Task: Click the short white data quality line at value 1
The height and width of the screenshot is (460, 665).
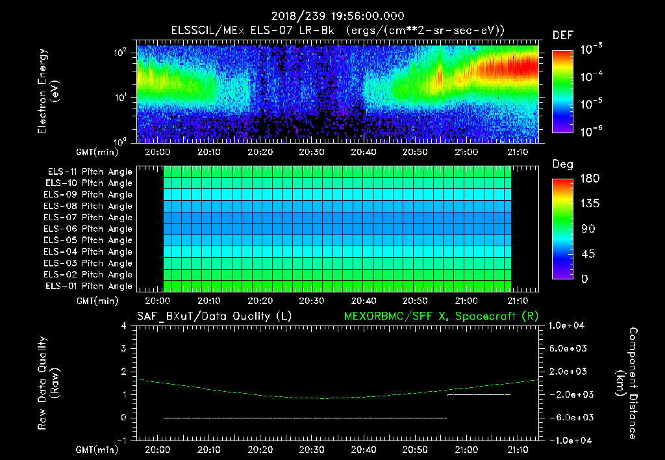Action: point(479,394)
